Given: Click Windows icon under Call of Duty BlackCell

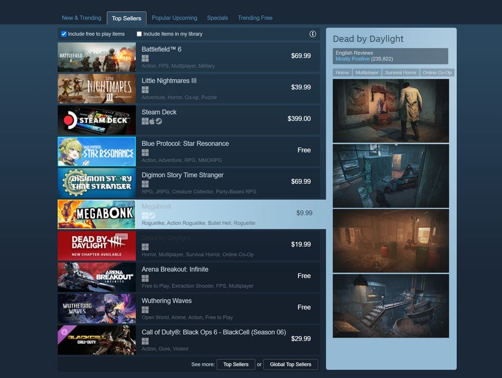Looking at the screenshot, I should tap(145, 341).
